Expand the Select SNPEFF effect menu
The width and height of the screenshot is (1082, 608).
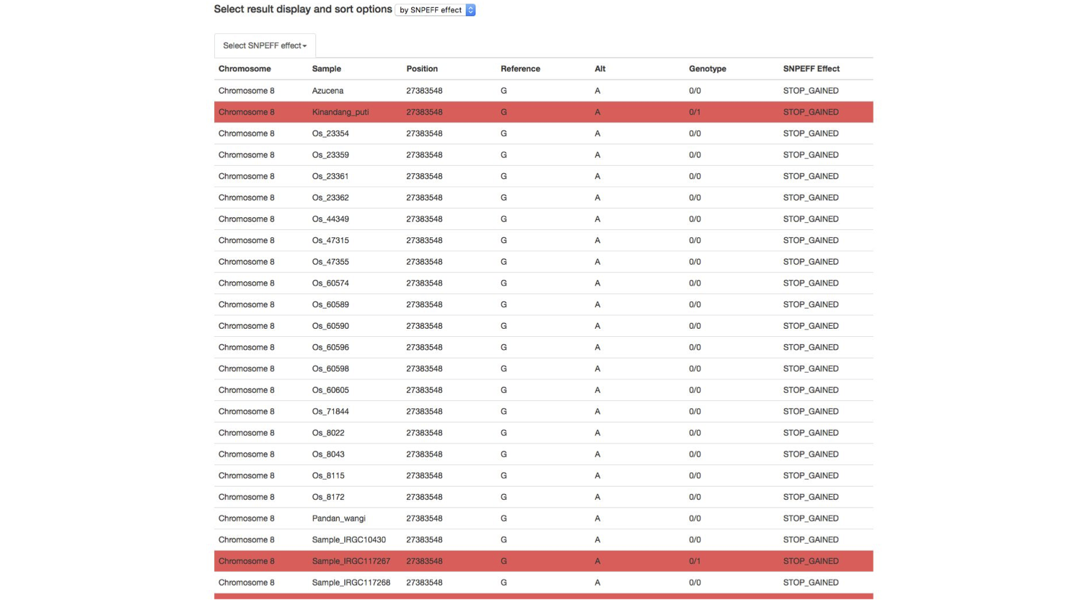pyautogui.click(x=265, y=45)
